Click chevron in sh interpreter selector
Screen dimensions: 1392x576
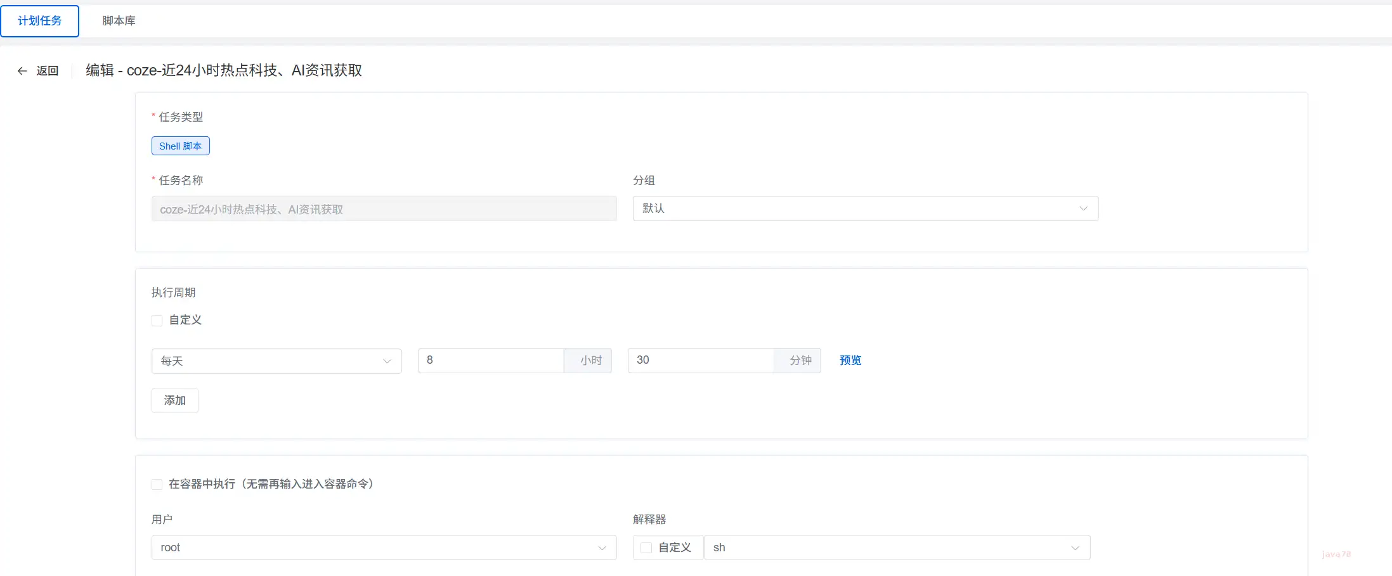(1075, 548)
